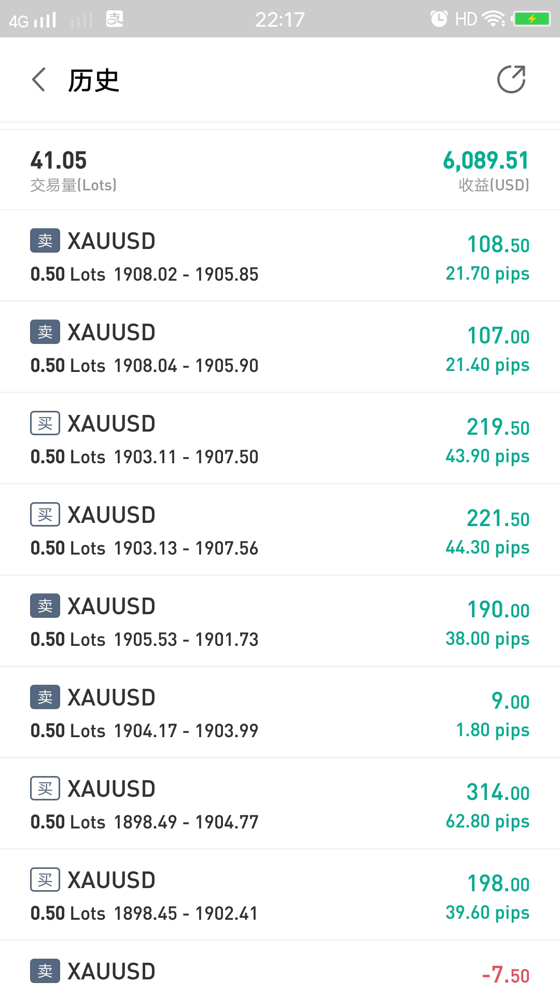This screenshot has height=996, width=560.
Task: Tap buy badge on 1898.49 trade
Action: (x=45, y=789)
